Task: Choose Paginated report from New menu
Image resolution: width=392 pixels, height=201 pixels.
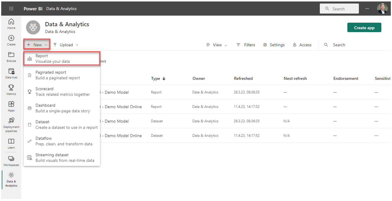Action: 62,75
